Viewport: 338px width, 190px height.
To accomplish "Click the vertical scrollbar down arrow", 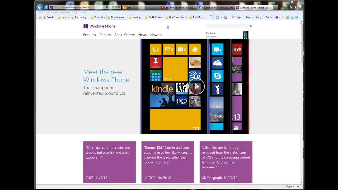I will point(301,183).
